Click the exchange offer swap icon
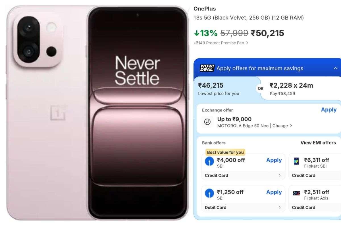The width and height of the screenshot is (341, 227). 207,122
